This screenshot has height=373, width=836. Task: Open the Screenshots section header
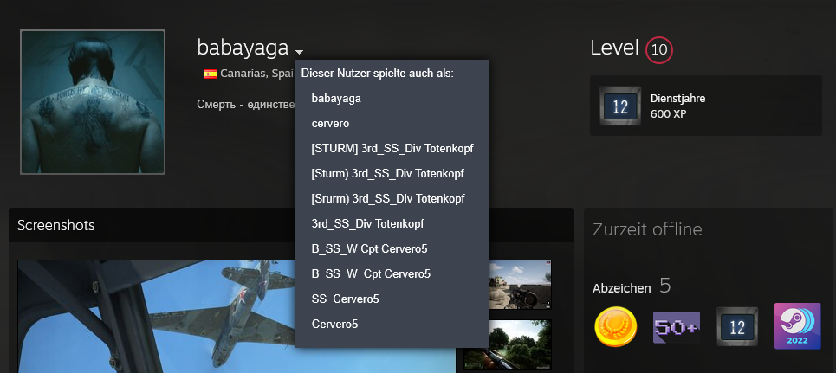tap(56, 225)
